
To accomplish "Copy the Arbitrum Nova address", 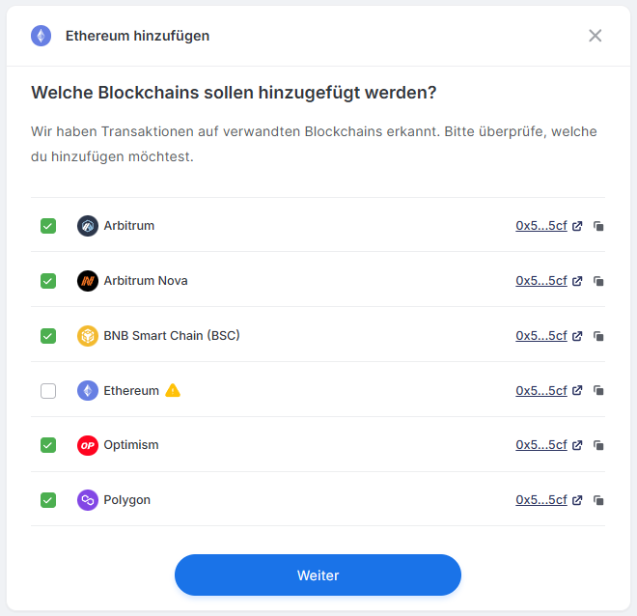I will (599, 282).
